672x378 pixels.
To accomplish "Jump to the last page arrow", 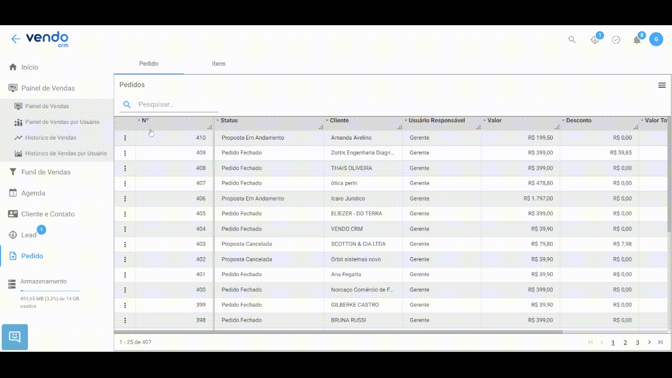I will (660, 342).
